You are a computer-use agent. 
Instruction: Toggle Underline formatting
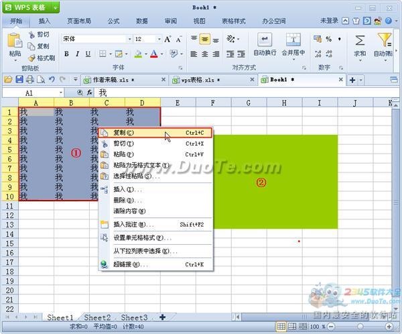click(x=88, y=54)
